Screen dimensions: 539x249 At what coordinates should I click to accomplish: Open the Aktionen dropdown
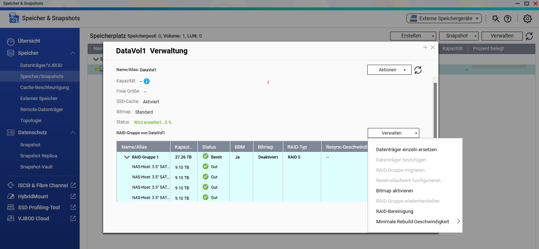pos(389,70)
